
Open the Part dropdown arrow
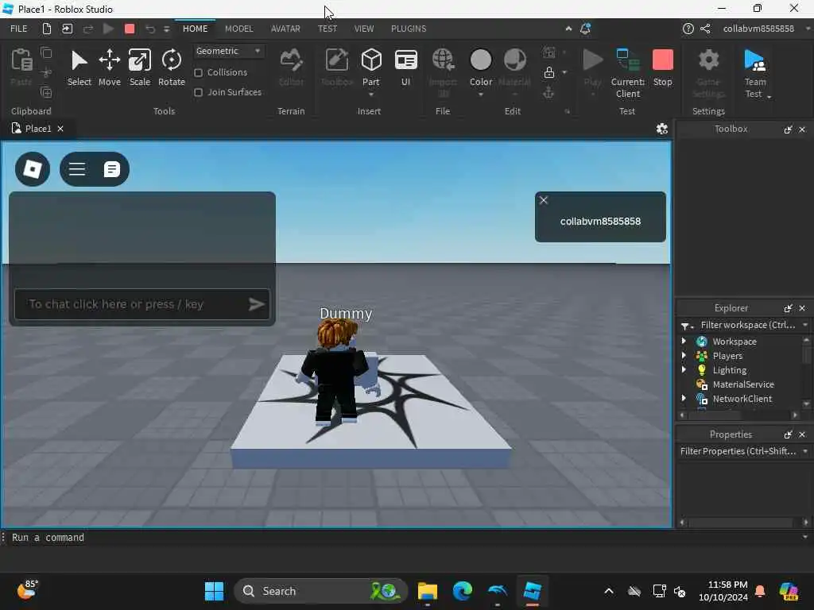click(371, 95)
